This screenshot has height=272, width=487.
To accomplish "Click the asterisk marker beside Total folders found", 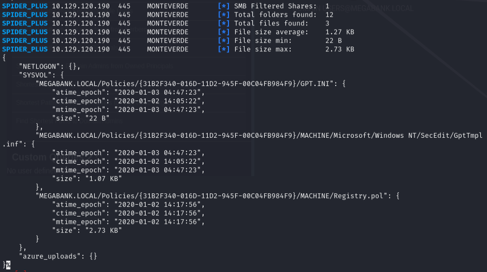I will coord(224,15).
